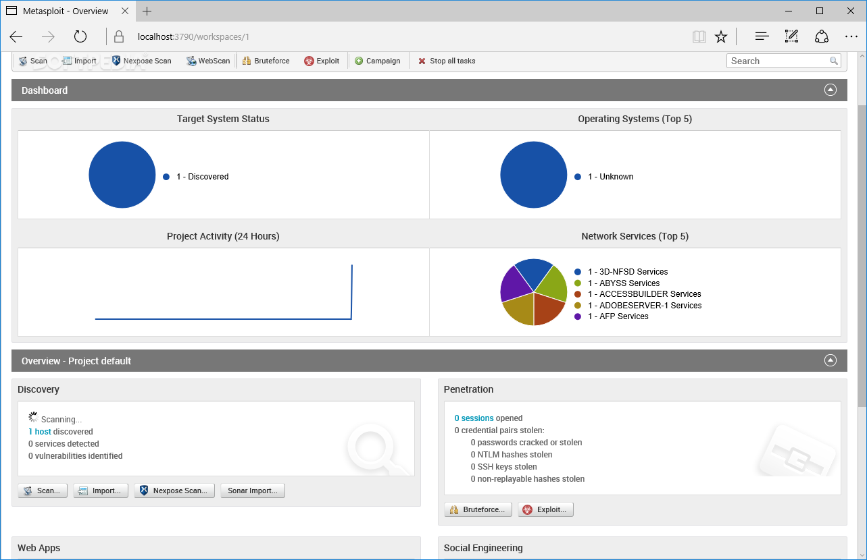Select the Social Engineering panel heading

(483, 548)
